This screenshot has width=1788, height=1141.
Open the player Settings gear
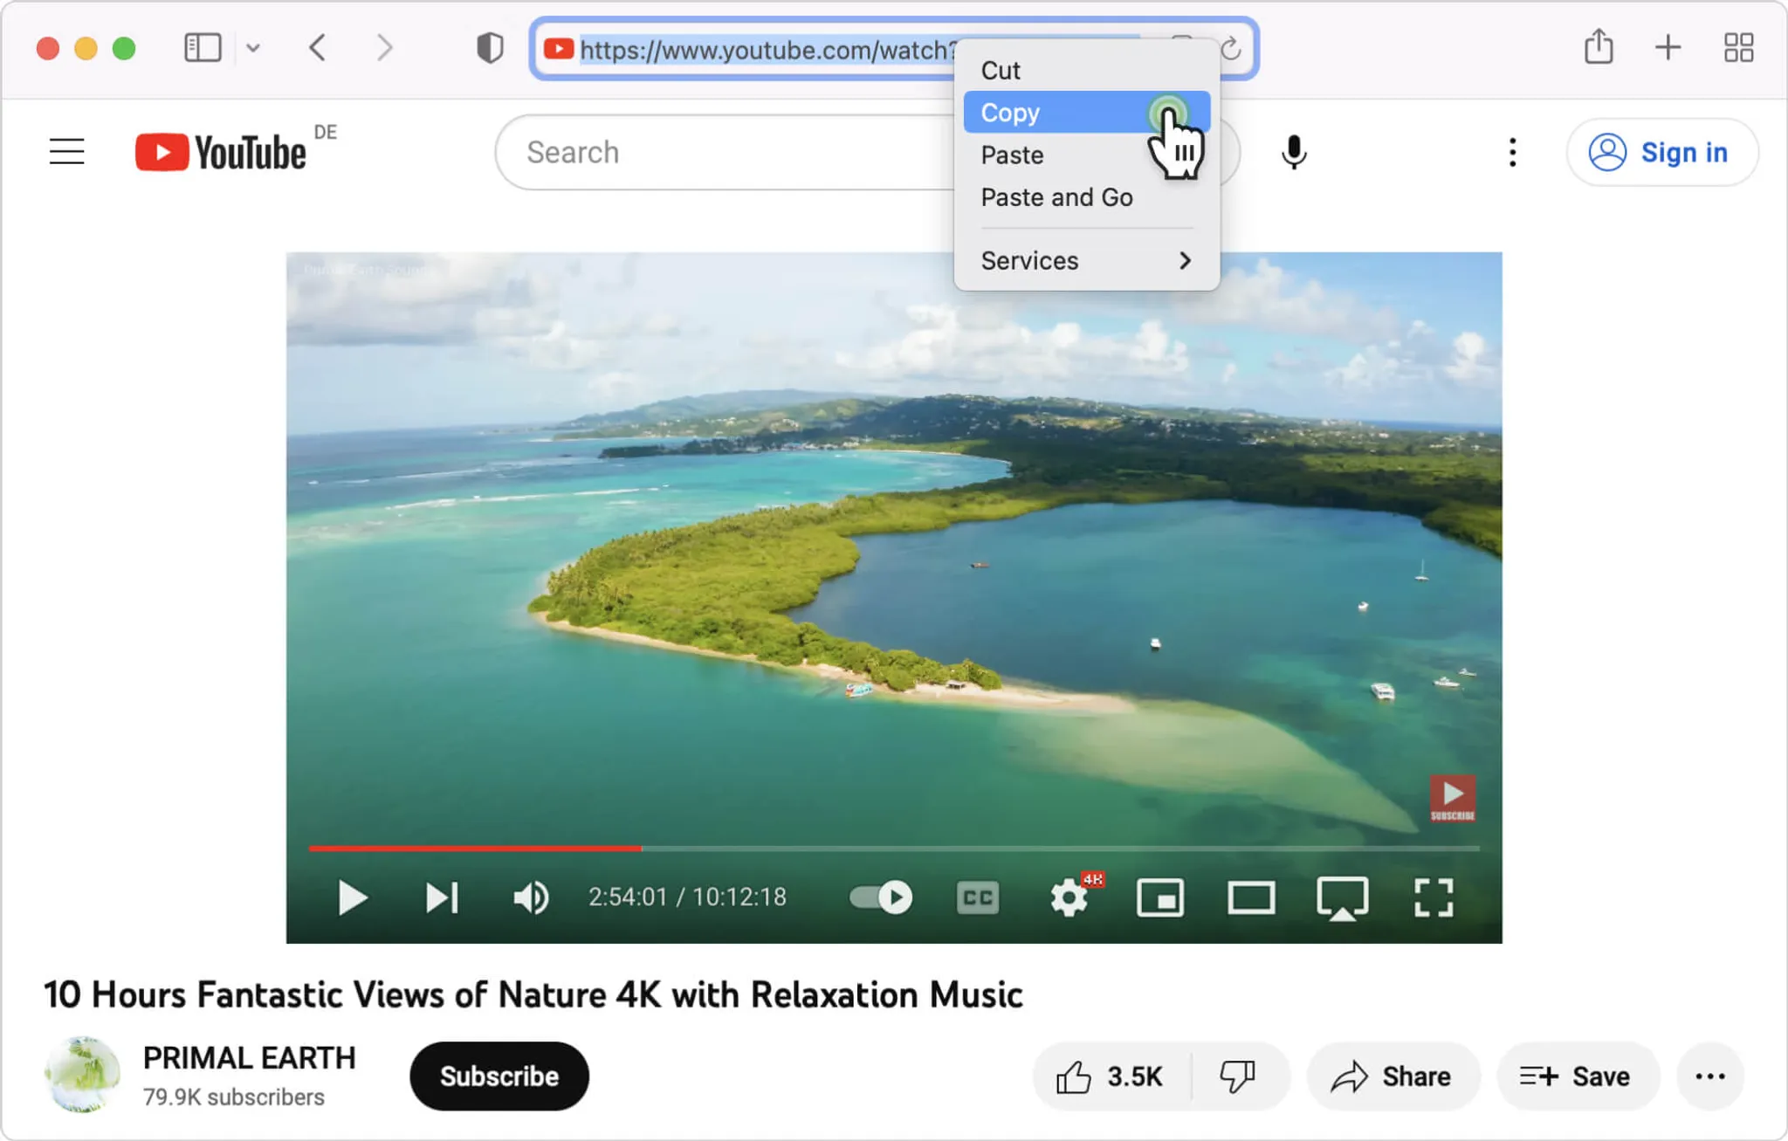(1069, 897)
